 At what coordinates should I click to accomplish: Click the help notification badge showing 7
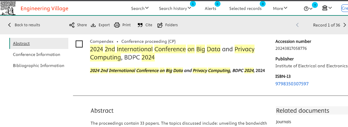[x=315, y=5]
